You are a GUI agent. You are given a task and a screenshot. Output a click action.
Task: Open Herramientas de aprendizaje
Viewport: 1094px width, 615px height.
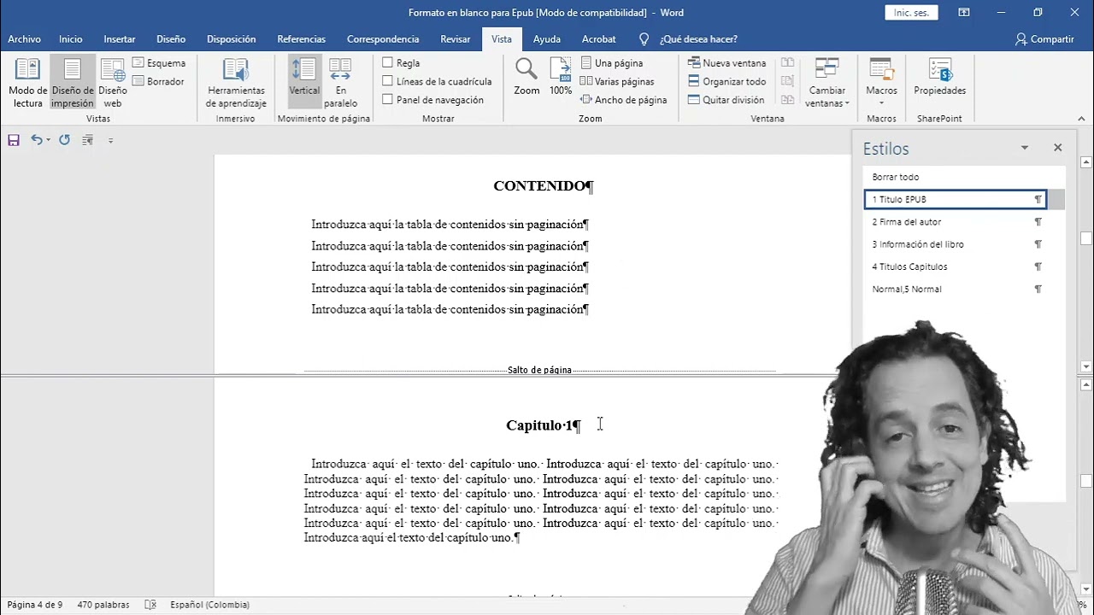(x=236, y=83)
